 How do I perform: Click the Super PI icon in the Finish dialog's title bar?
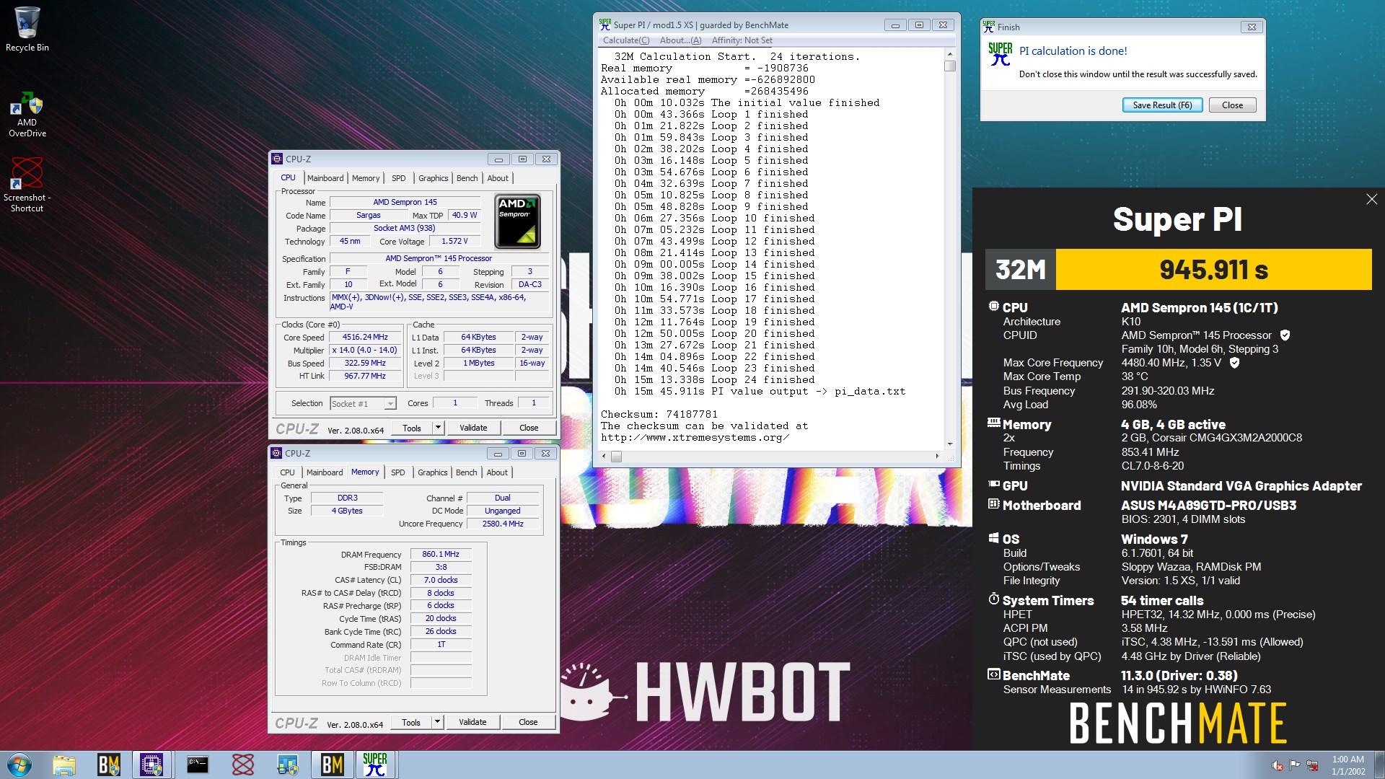pos(989,27)
